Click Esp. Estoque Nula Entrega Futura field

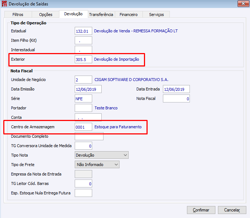(83, 193)
